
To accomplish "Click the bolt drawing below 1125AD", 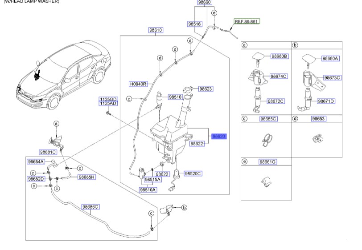I will coord(108,113).
